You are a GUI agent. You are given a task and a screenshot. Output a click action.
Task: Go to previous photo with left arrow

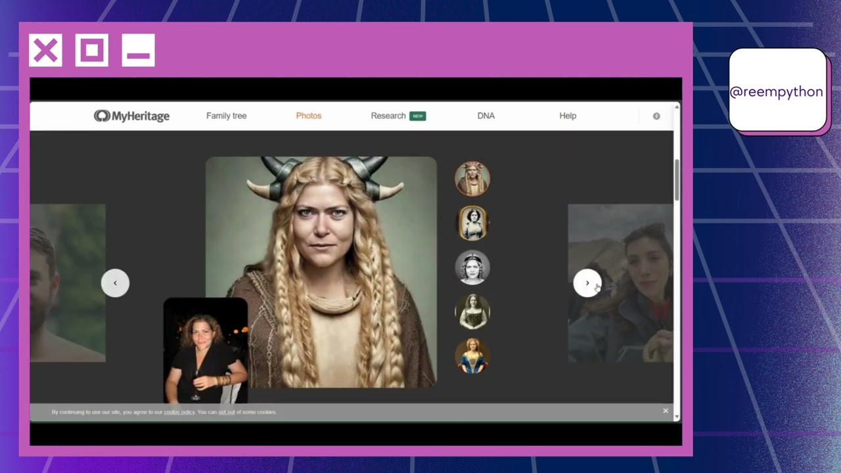(x=115, y=283)
